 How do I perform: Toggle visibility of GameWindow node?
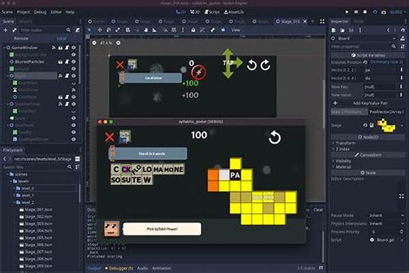pyautogui.click(x=74, y=47)
